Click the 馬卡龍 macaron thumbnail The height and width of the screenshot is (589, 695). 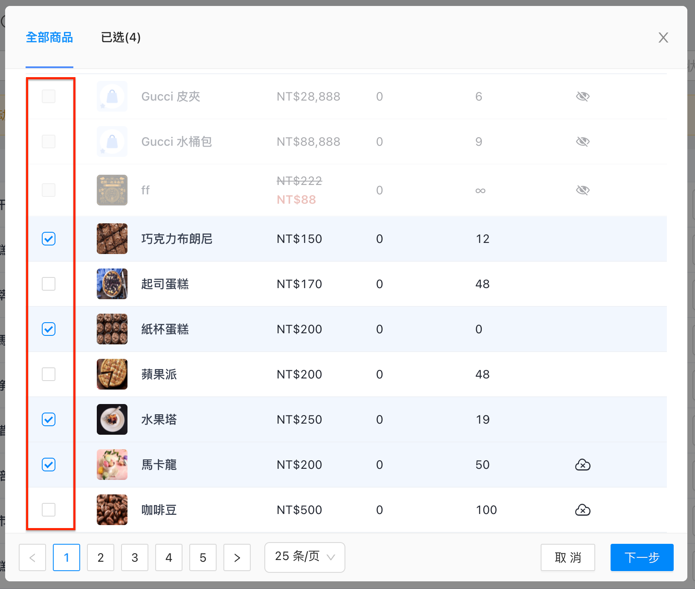click(112, 465)
